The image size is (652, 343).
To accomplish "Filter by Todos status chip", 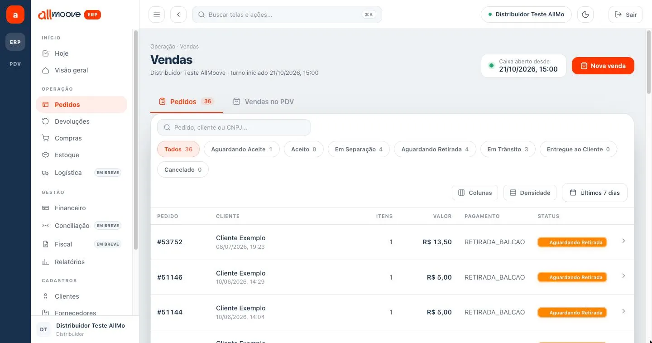I will [x=178, y=149].
